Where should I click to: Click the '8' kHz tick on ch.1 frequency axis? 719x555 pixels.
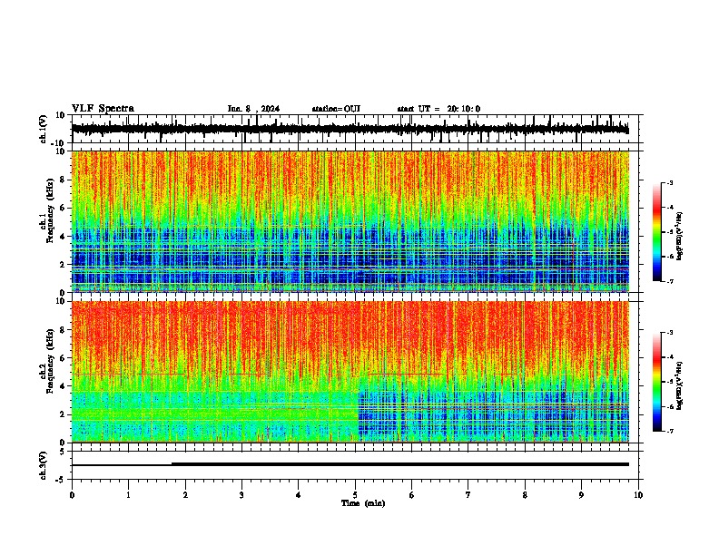(64, 180)
